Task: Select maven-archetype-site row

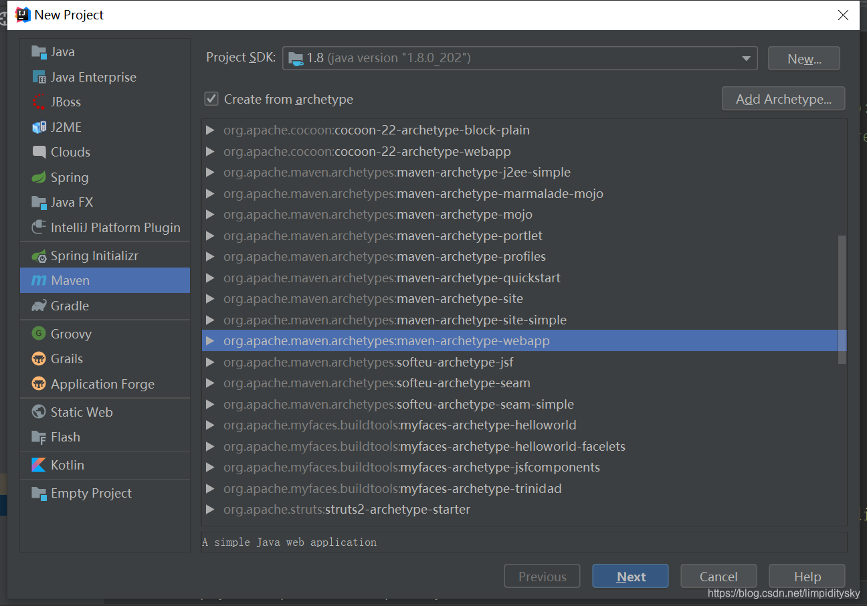Action: click(524, 299)
